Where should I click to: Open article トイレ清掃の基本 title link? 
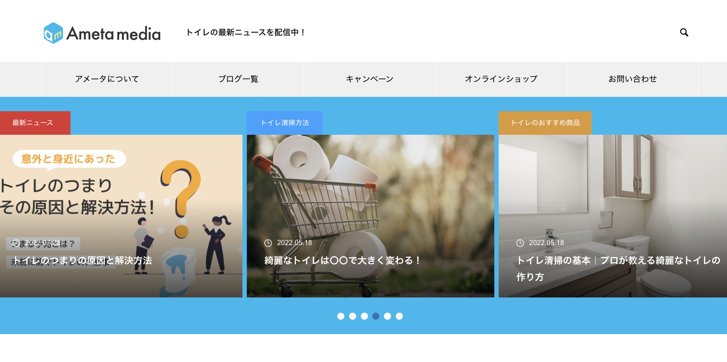click(x=618, y=268)
